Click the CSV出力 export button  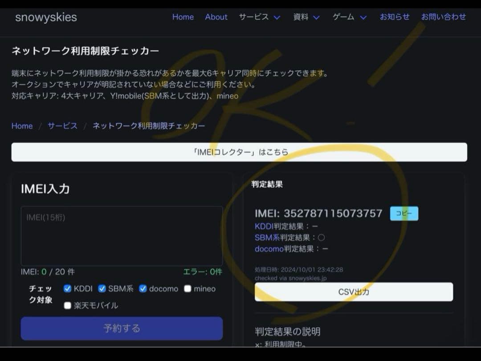[x=354, y=292]
